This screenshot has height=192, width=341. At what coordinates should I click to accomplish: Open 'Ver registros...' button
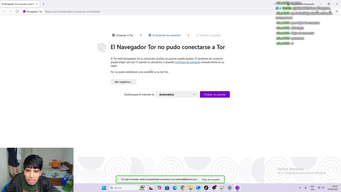pyautogui.click(x=123, y=82)
